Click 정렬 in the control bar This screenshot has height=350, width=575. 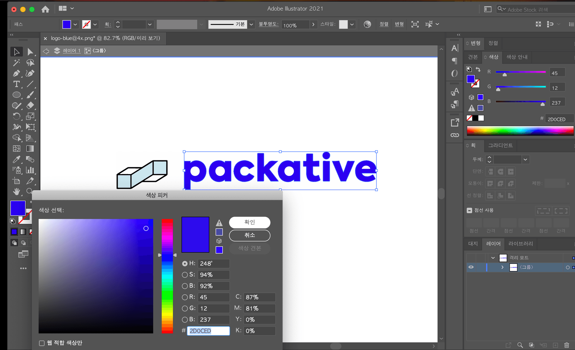tap(384, 24)
